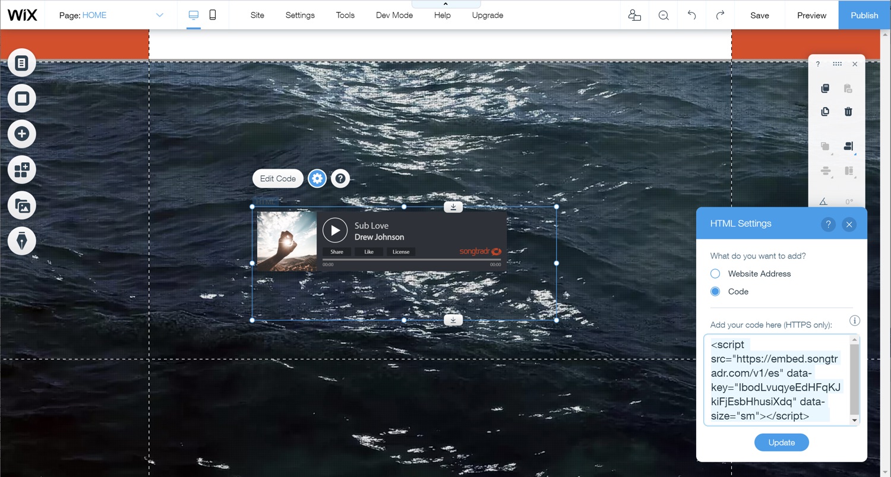The width and height of the screenshot is (891, 477).
Task: Click the Update button
Action: tap(781, 443)
